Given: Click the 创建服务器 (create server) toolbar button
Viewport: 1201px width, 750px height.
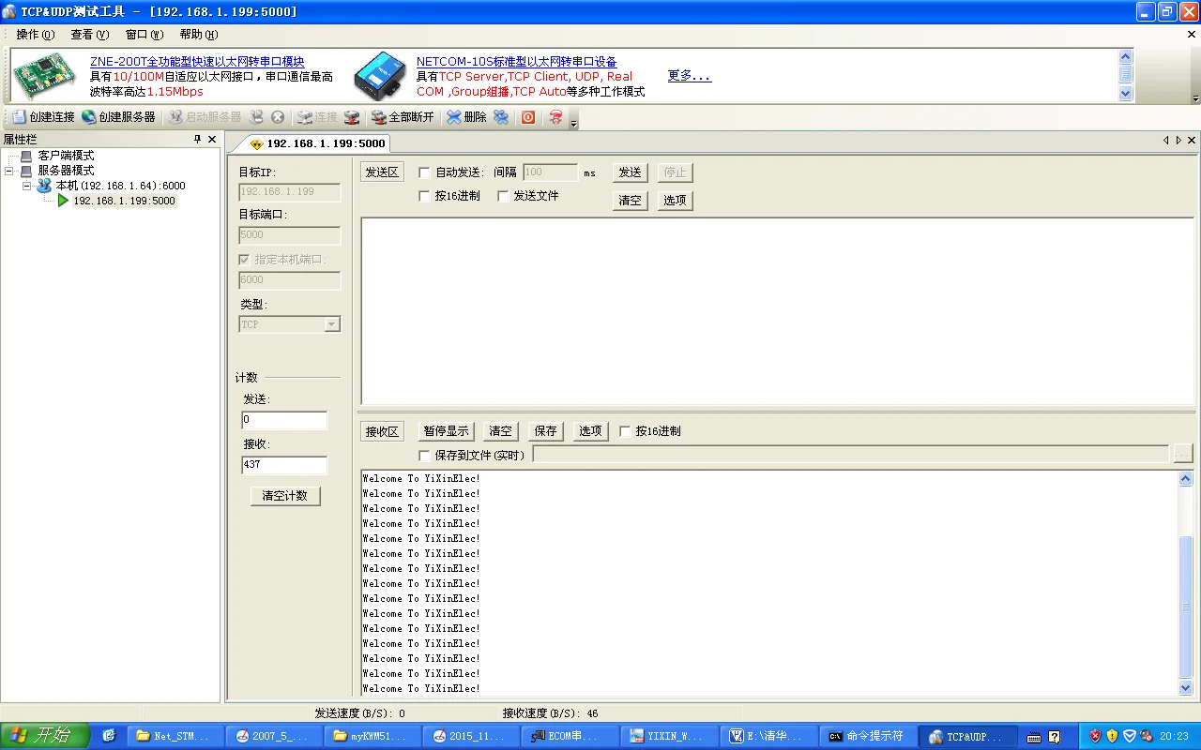Looking at the screenshot, I should [118, 117].
